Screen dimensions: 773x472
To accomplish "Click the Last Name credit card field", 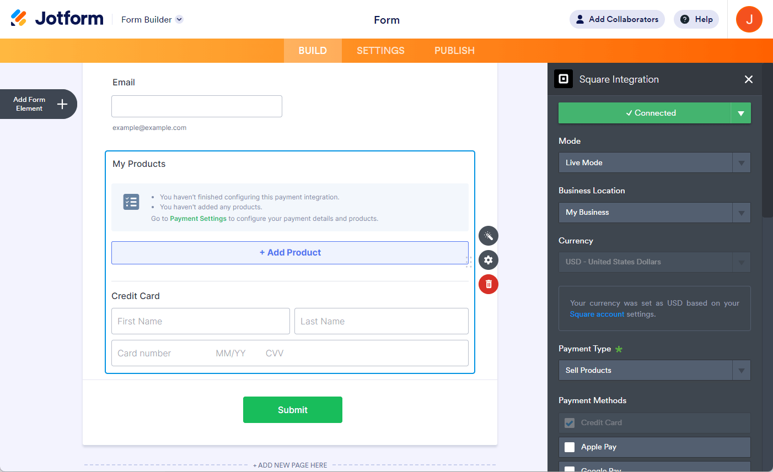I will [x=382, y=321].
